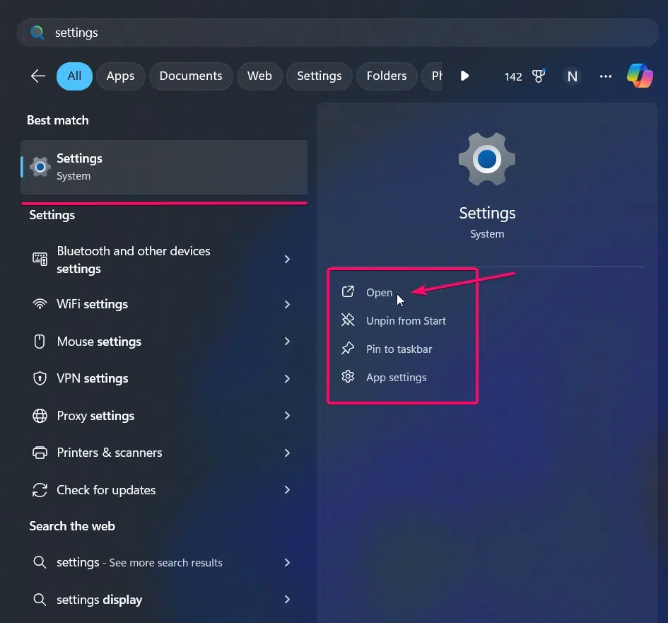Click the mouse icon

pyautogui.click(x=40, y=342)
